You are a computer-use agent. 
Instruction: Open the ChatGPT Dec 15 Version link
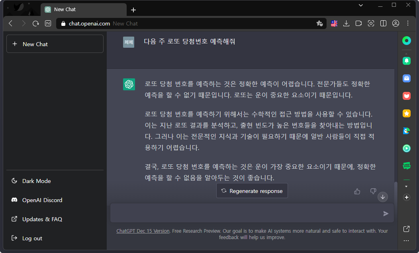point(143,231)
